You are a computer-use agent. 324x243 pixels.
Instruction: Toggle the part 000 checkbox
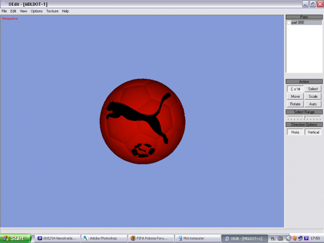[x=288, y=22]
